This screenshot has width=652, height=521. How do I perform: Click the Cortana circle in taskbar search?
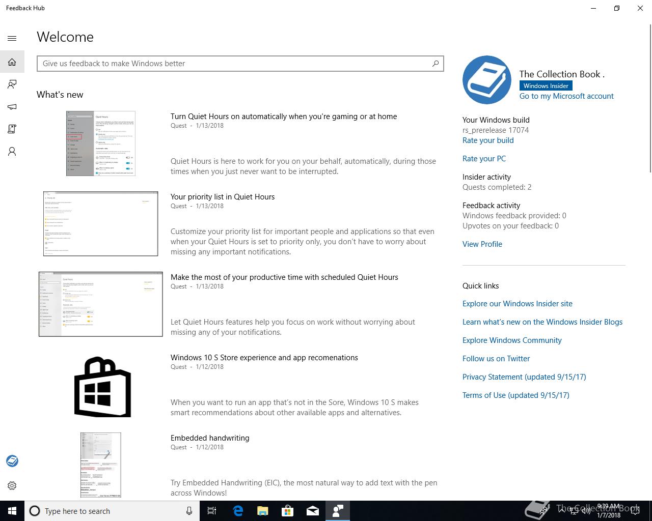pos(35,511)
